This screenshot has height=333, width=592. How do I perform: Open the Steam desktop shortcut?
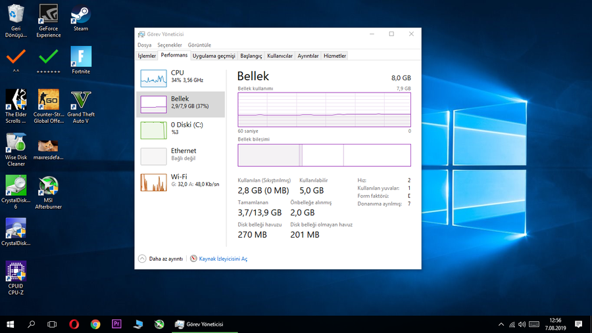[81, 16]
